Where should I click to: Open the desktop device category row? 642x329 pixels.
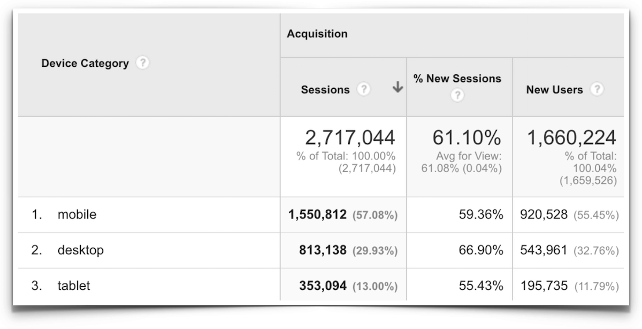coord(80,250)
